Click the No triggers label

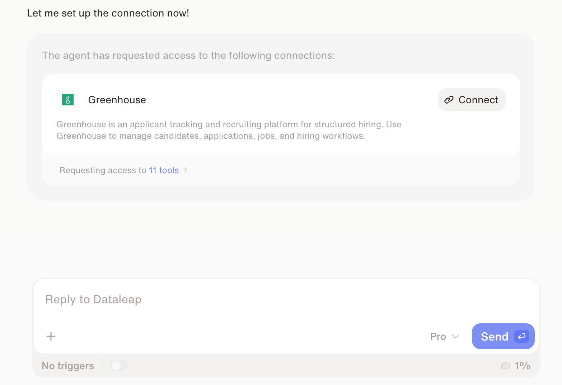(x=68, y=366)
